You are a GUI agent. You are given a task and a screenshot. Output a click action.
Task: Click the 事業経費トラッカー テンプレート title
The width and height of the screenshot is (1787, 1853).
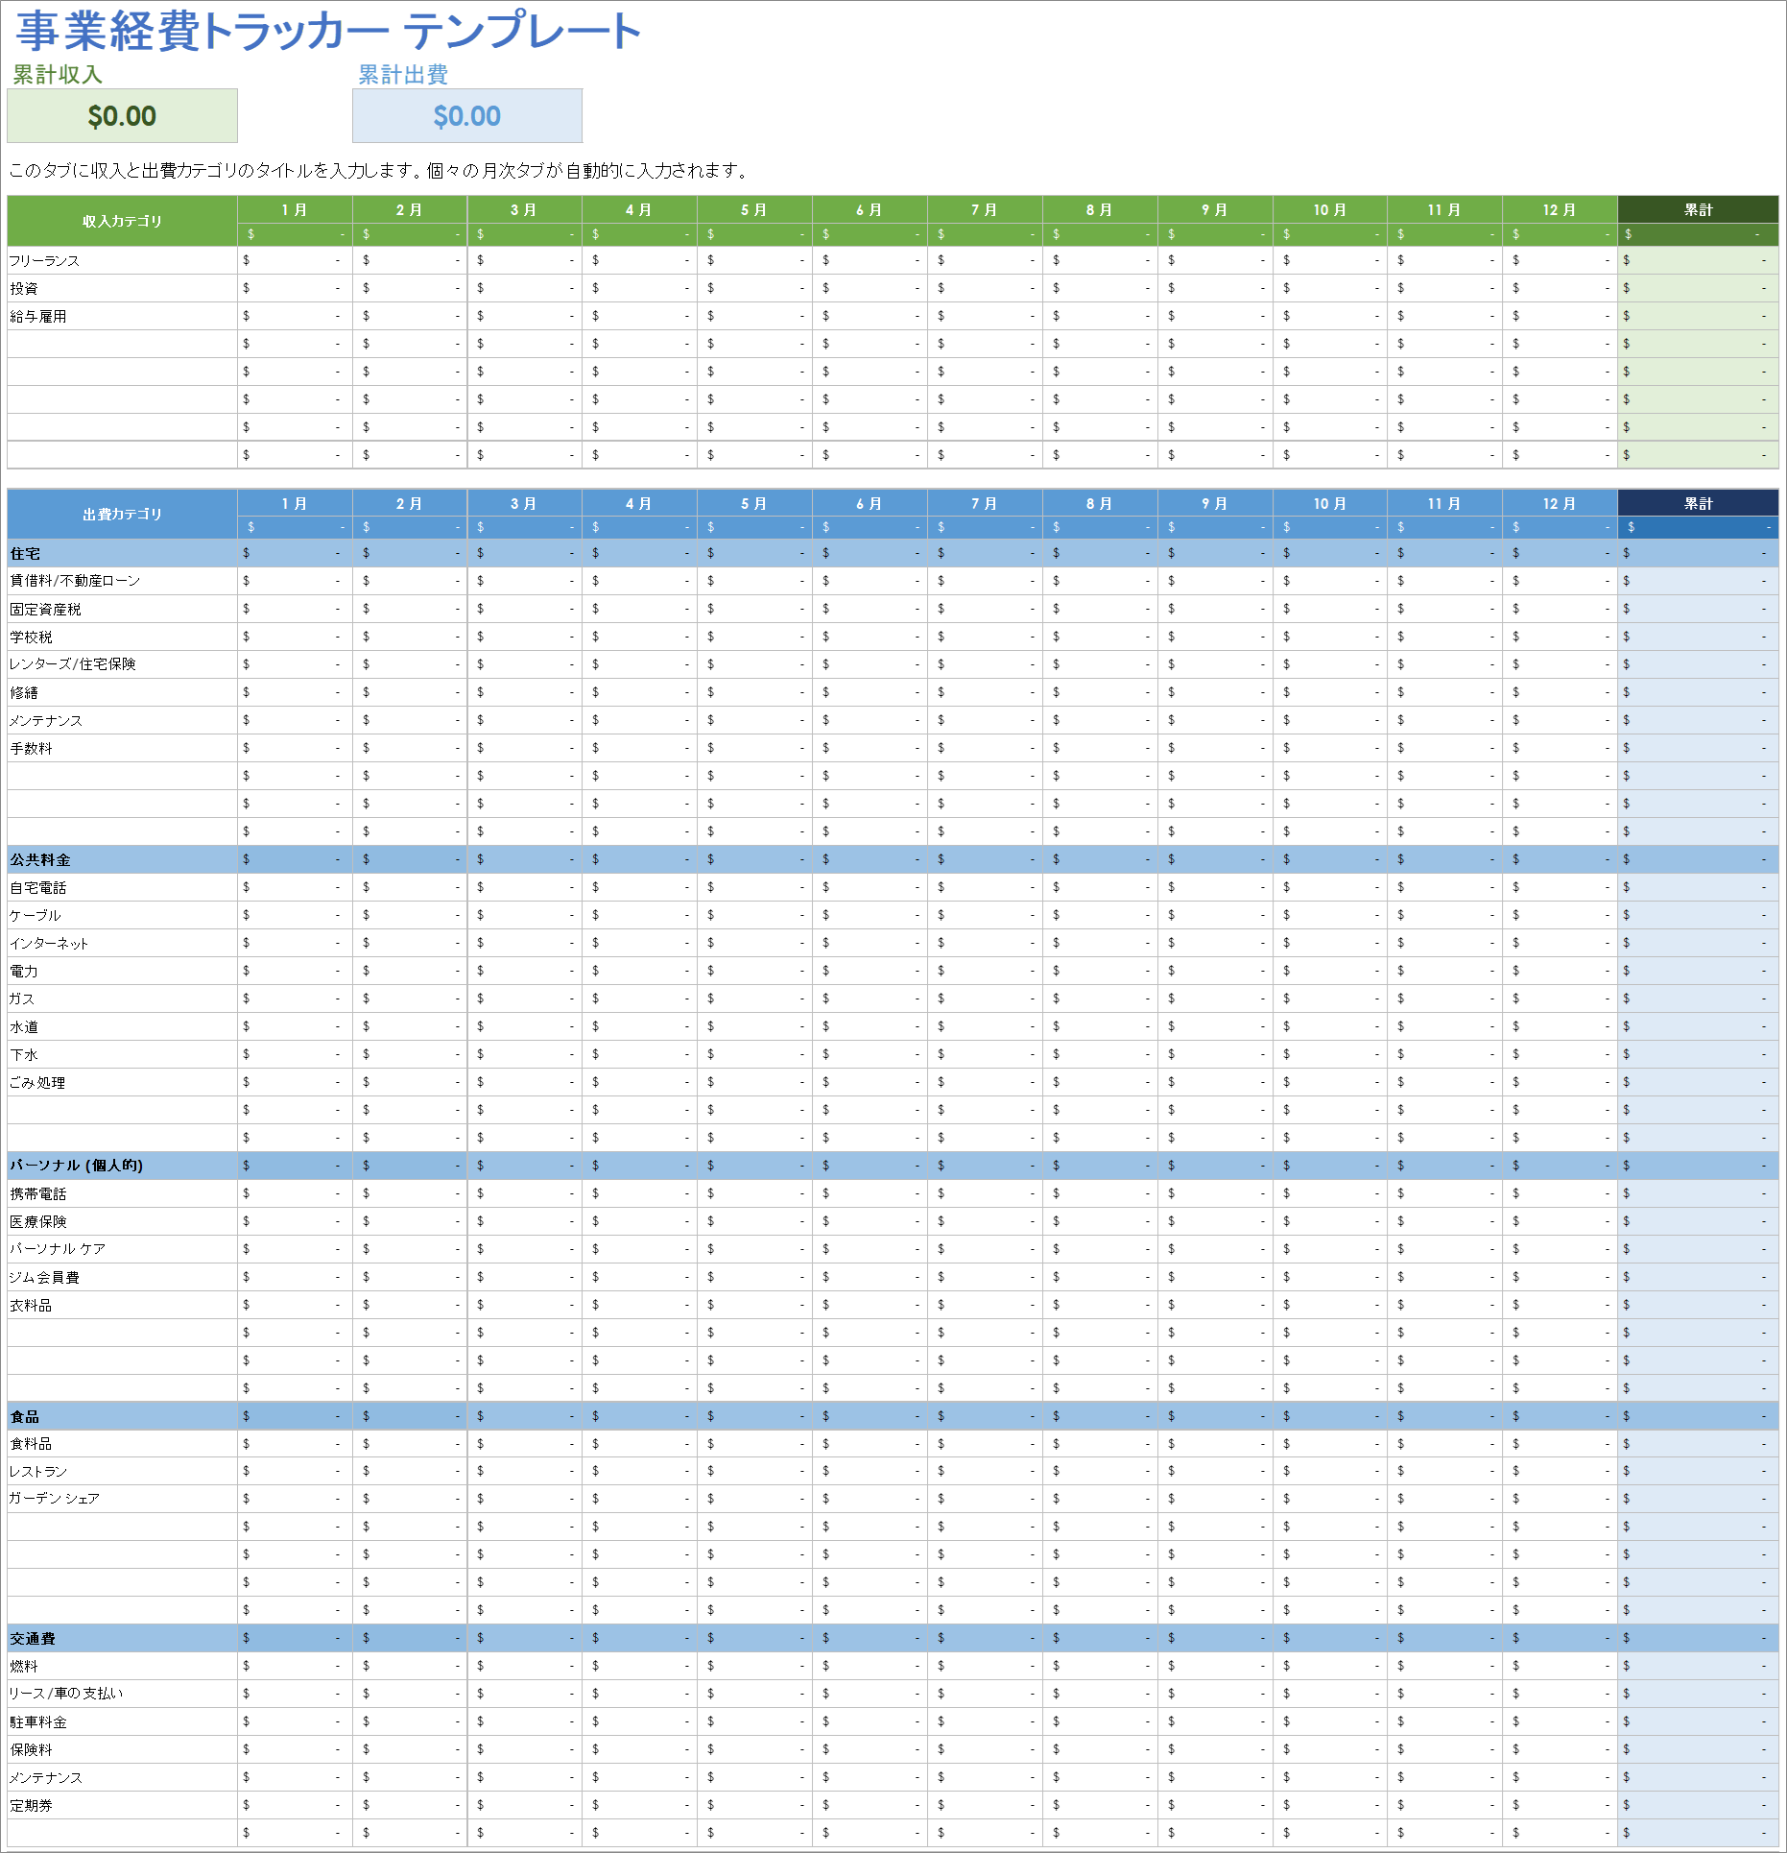[329, 31]
